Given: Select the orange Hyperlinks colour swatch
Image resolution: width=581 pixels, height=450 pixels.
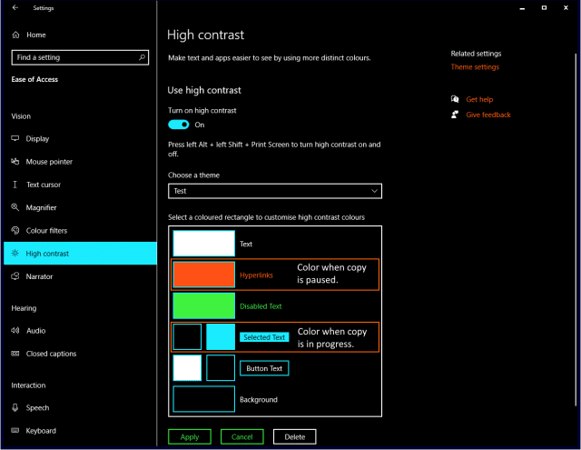Looking at the screenshot, I should pyautogui.click(x=203, y=275).
